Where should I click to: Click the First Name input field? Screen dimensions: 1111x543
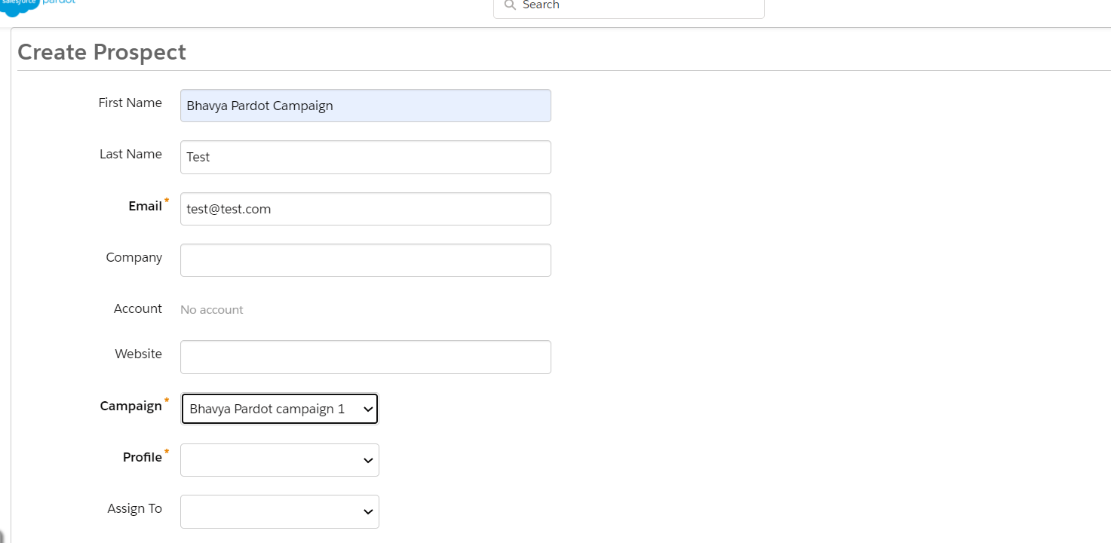pos(365,106)
